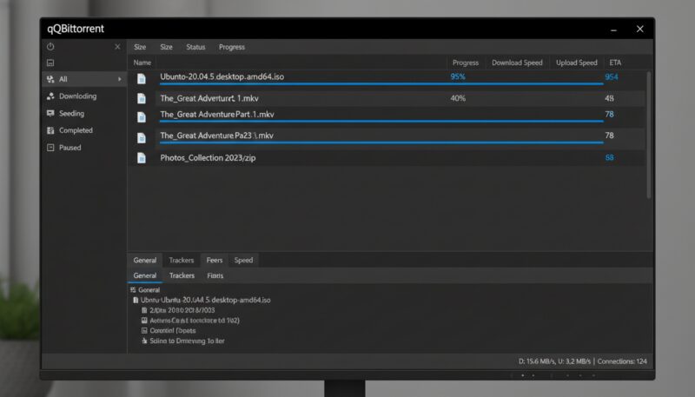Click the small panel icon above All

tap(50, 63)
